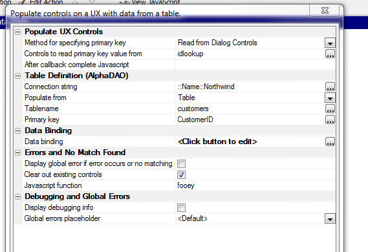Click the 'Table Definition (AlphaDAO)' section heading
This screenshot has width=368, height=252.
[x=76, y=76]
